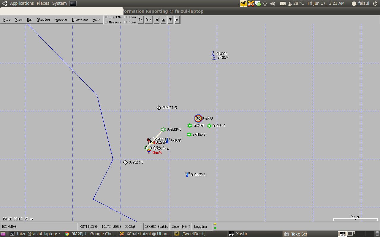Click the 20 km scale bar

click(355, 218)
